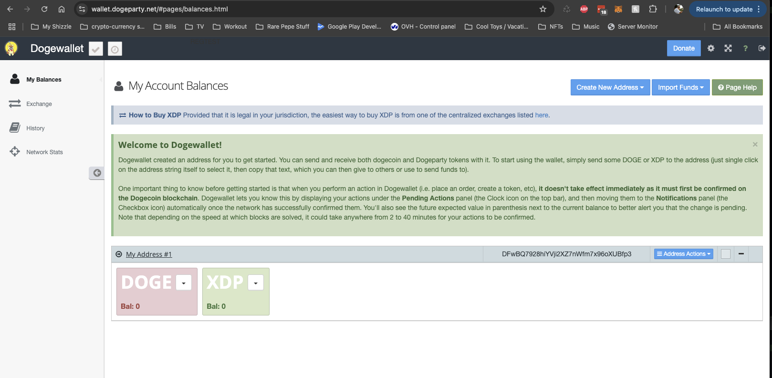Collapse My Address #1 with minus button
Viewport: 772px width, 378px height.
[741, 254]
